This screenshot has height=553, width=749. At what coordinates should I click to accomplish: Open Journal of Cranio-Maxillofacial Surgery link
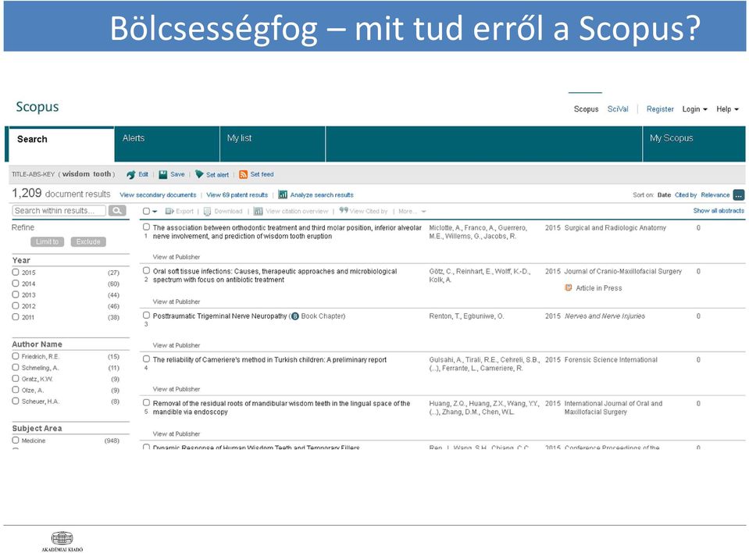click(623, 271)
